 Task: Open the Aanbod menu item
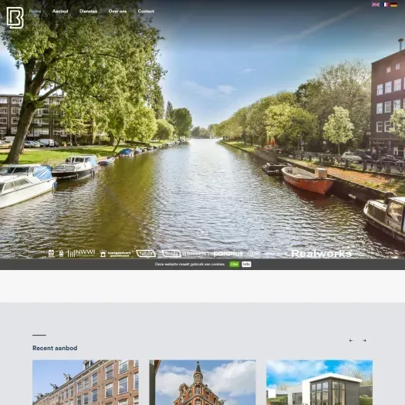60,12
